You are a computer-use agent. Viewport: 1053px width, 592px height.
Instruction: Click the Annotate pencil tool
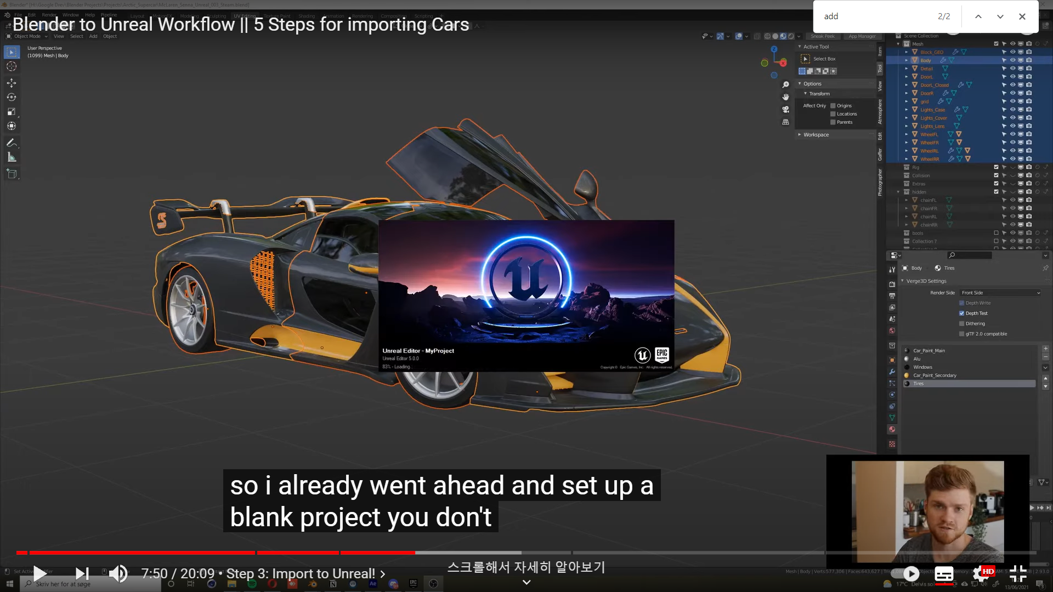coord(12,143)
